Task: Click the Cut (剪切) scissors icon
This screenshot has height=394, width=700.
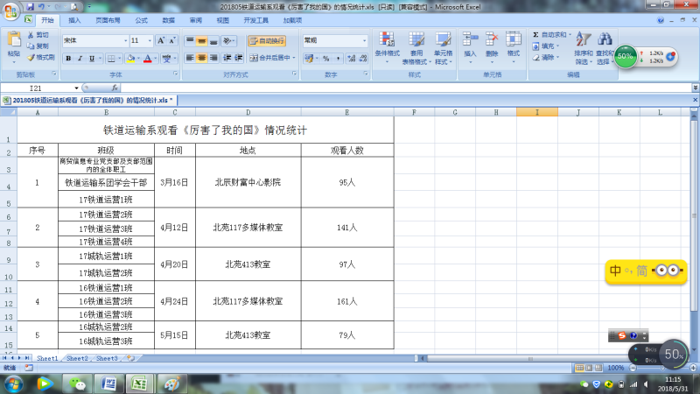Action: 31,35
